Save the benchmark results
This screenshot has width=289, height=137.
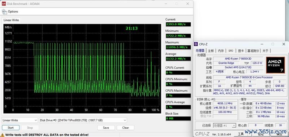[106, 128]
